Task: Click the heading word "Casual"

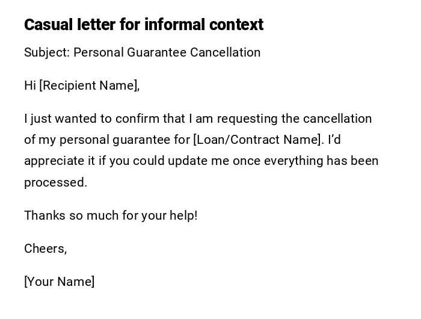Action: click(x=48, y=25)
